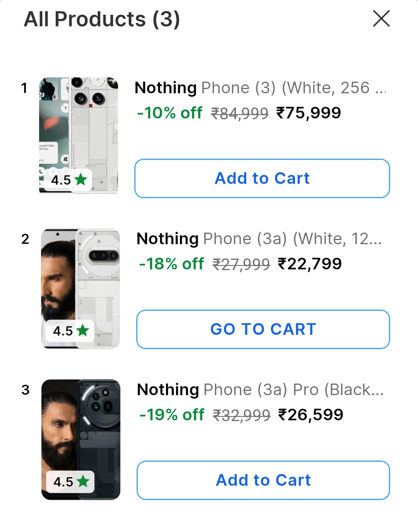Screen dimensions: 418x519
Task: Tap the ₹75,999 discounted price
Action: [308, 113]
